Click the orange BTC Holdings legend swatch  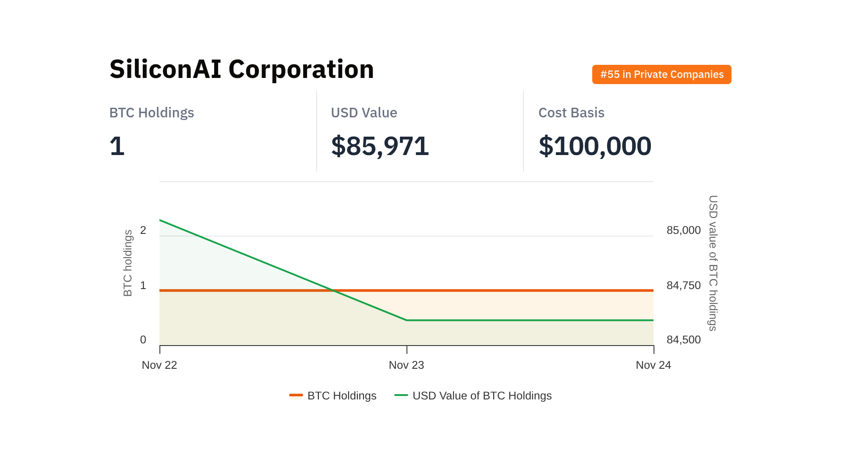pyautogui.click(x=296, y=395)
